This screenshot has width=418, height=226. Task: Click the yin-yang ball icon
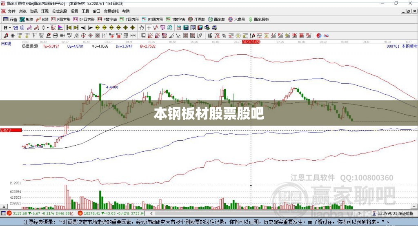coord(319,36)
